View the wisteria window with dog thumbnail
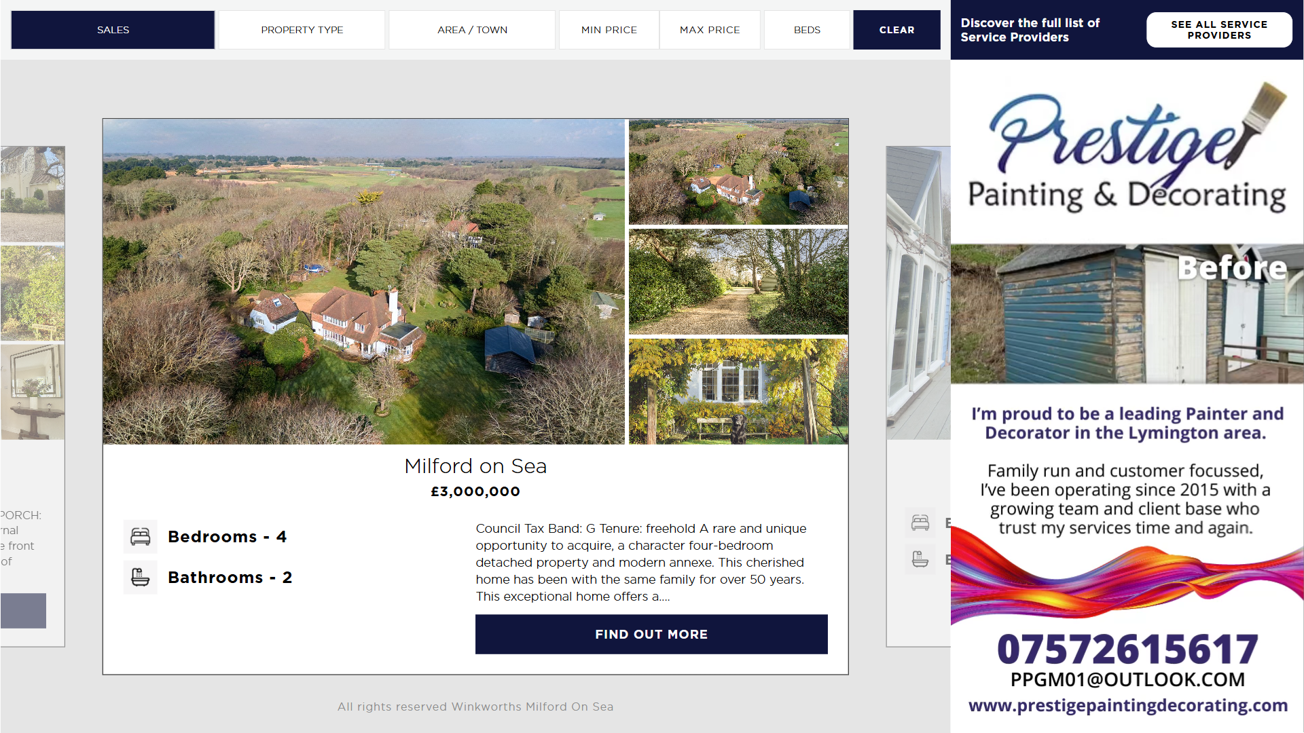The image size is (1304, 733). coord(738,392)
